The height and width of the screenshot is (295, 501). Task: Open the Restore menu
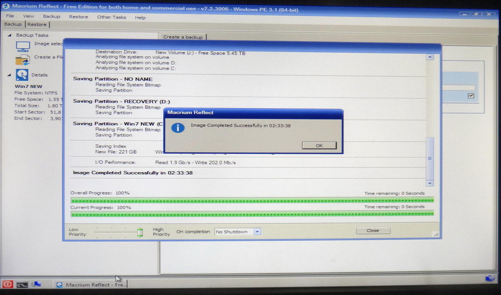[x=78, y=17]
